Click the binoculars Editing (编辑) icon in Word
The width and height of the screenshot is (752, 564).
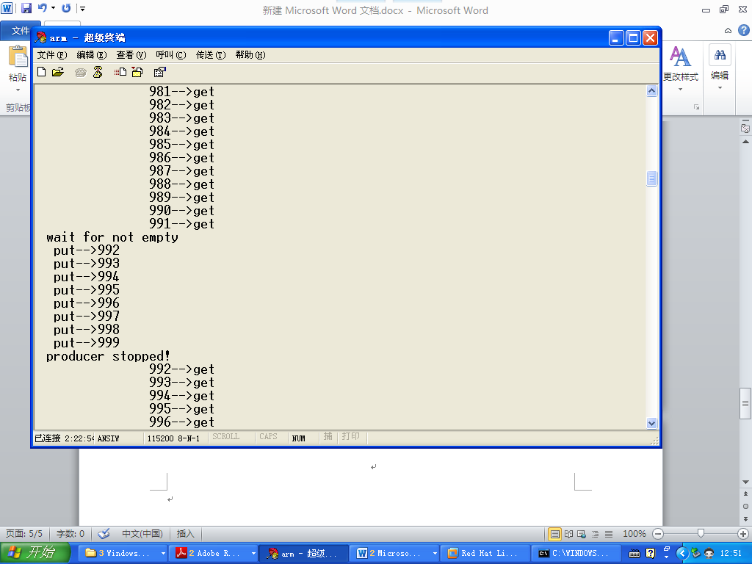click(720, 54)
